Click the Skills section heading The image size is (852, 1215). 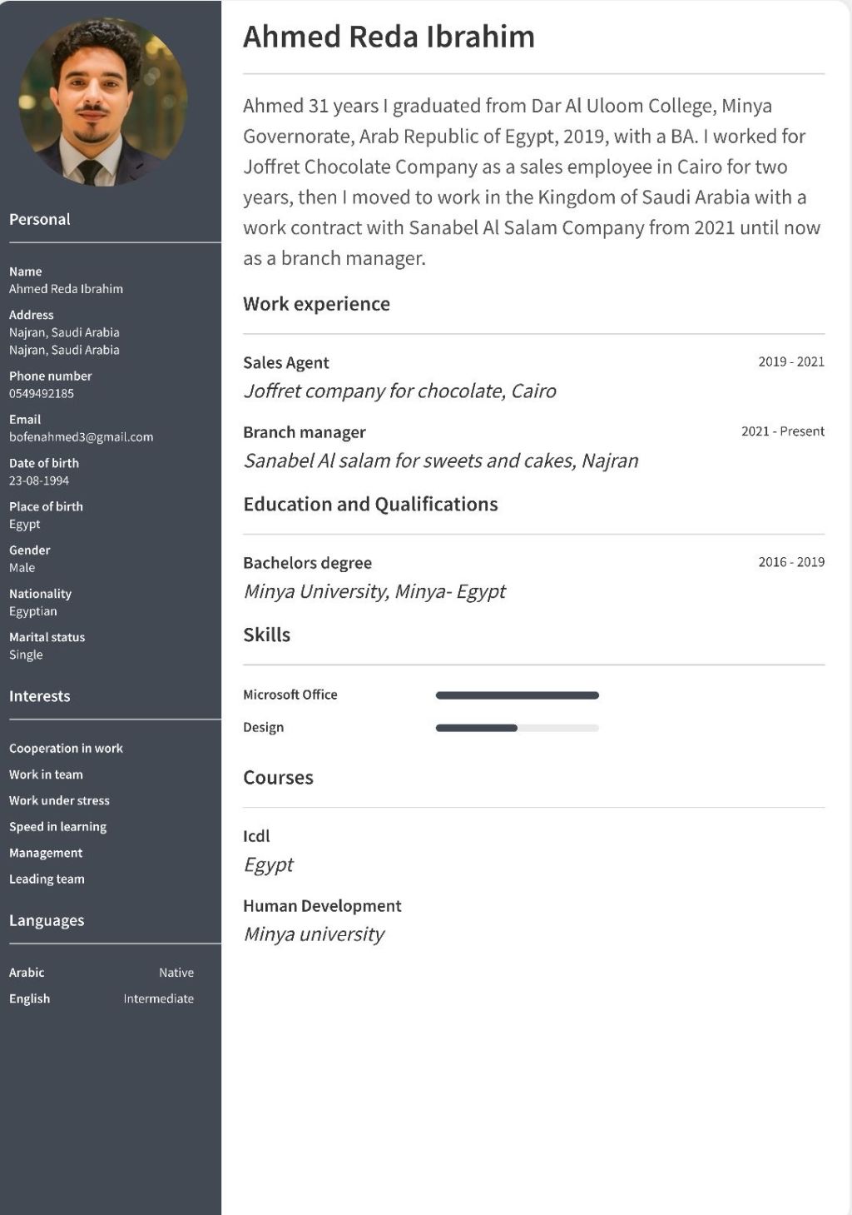pos(266,635)
